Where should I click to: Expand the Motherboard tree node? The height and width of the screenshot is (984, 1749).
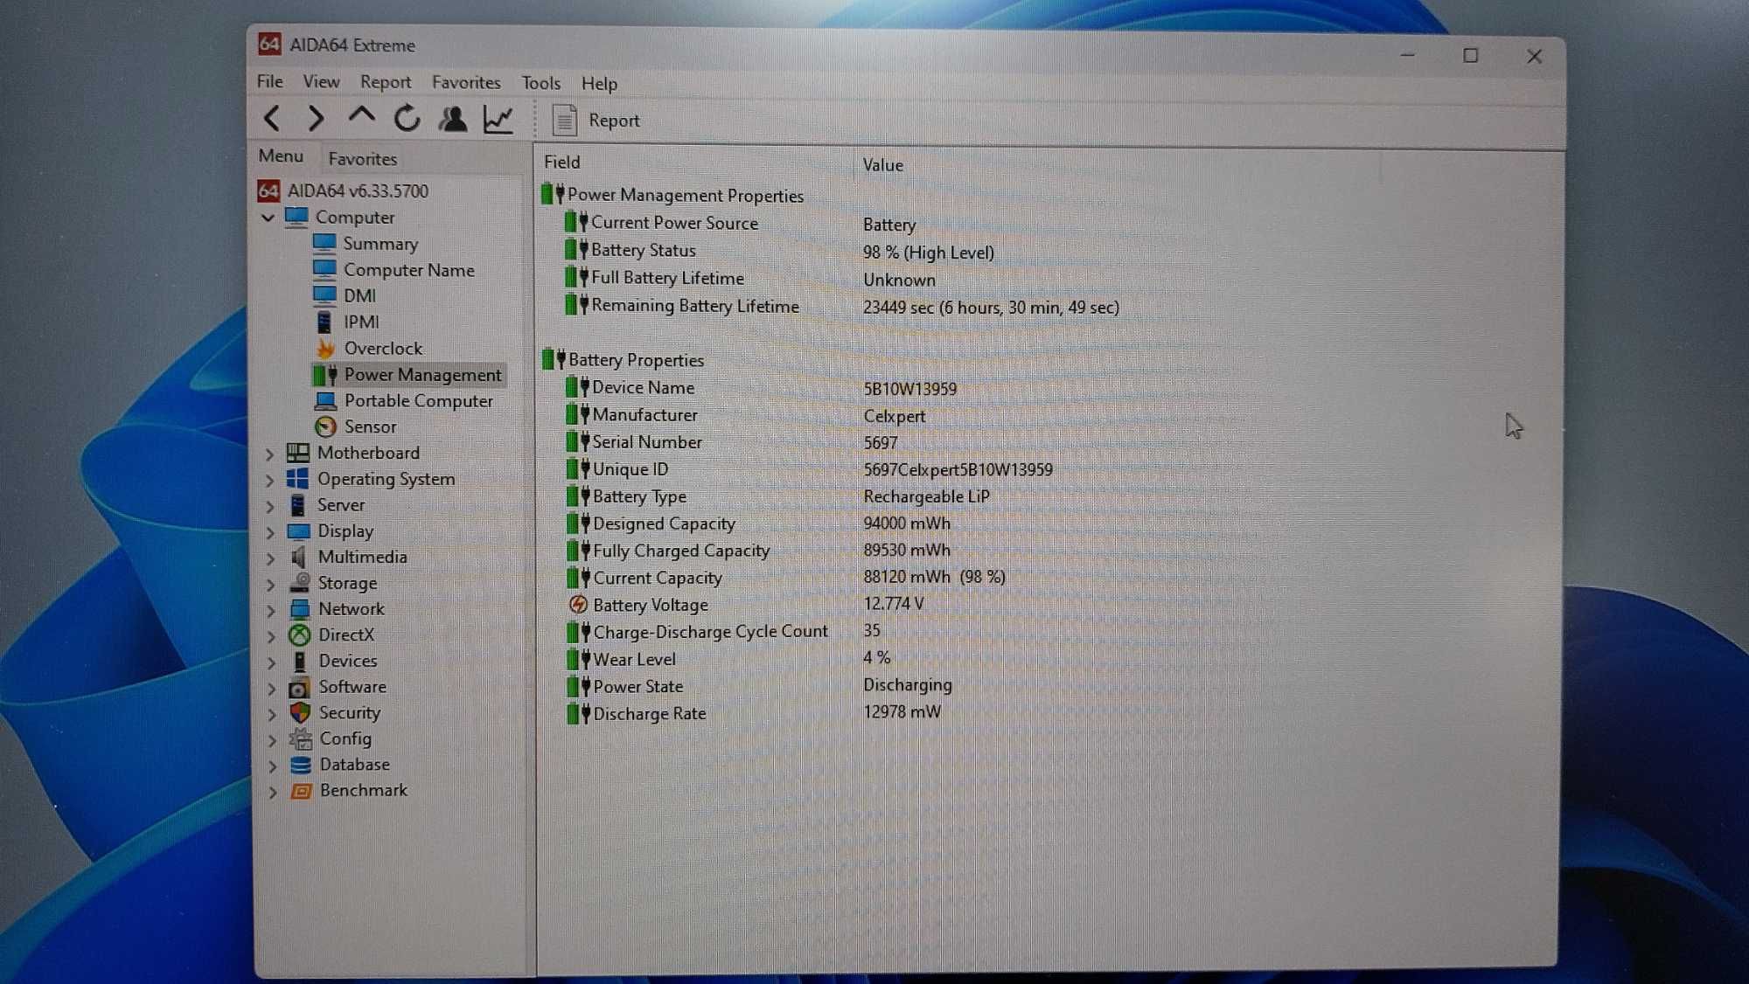tap(269, 454)
